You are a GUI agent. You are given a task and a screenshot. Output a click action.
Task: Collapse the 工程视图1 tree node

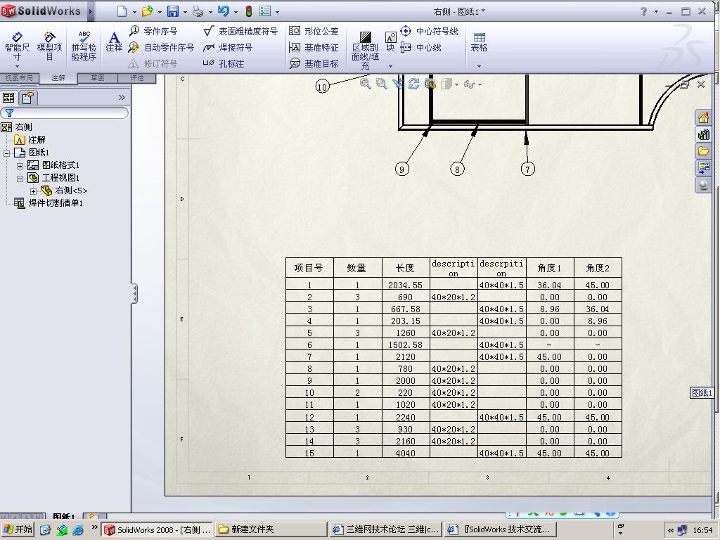(20, 179)
